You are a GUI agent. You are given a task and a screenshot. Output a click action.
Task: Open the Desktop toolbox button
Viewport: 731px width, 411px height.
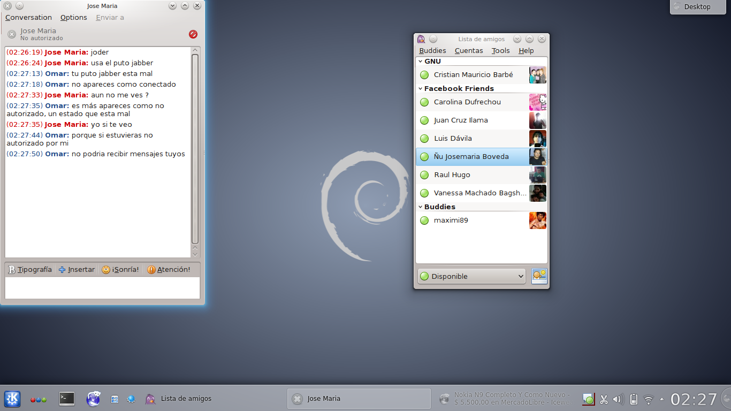[x=698, y=6]
